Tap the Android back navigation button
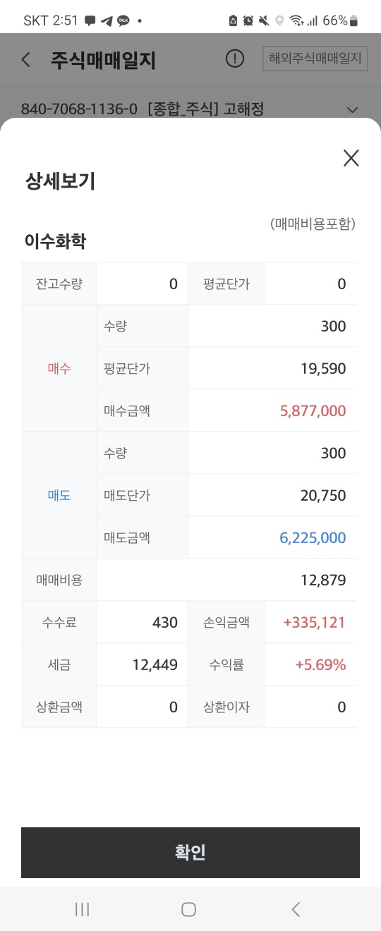 coord(296,909)
